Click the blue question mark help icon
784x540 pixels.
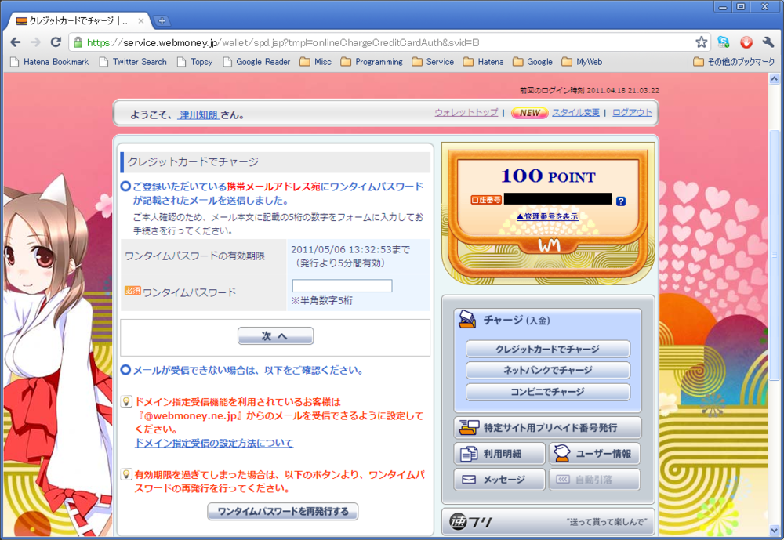click(620, 201)
